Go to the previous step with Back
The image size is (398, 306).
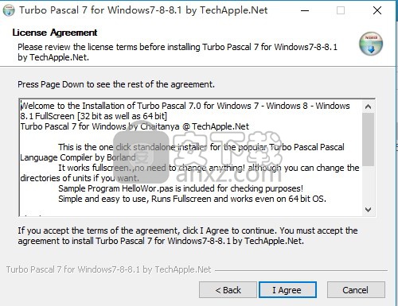(x=228, y=290)
